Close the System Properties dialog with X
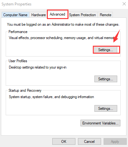 click(124, 4)
